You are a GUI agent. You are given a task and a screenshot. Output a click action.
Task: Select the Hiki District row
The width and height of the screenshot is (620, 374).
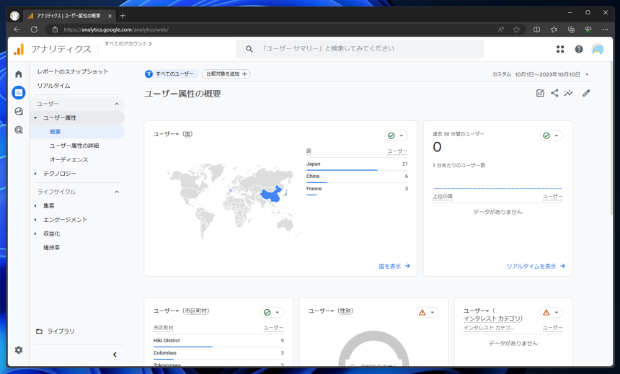point(218,341)
